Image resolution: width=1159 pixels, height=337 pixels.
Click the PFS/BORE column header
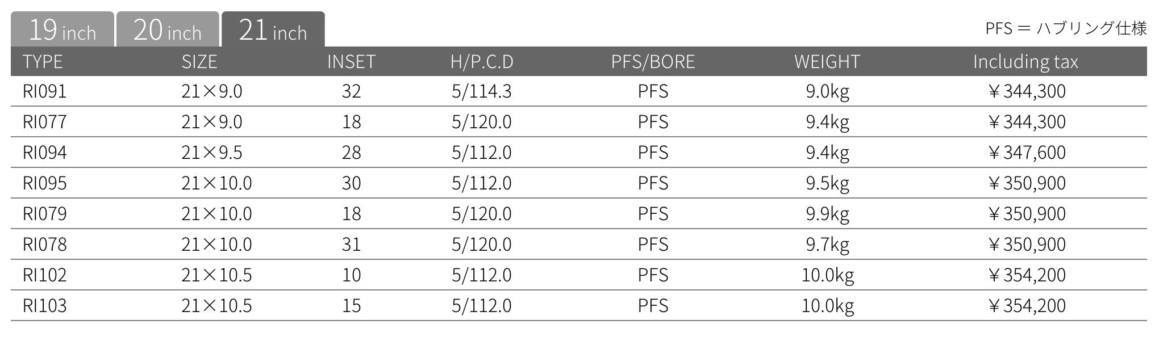tap(653, 61)
